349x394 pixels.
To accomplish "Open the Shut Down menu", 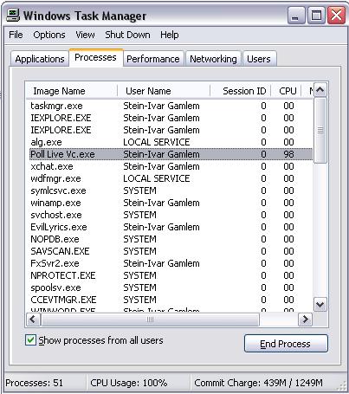I will tap(127, 35).
